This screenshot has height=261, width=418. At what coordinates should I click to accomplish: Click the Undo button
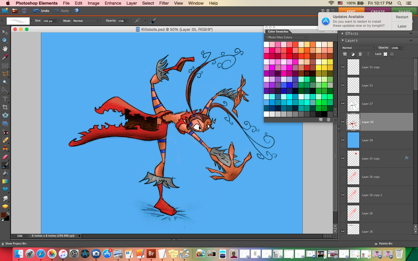(x=42, y=11)
